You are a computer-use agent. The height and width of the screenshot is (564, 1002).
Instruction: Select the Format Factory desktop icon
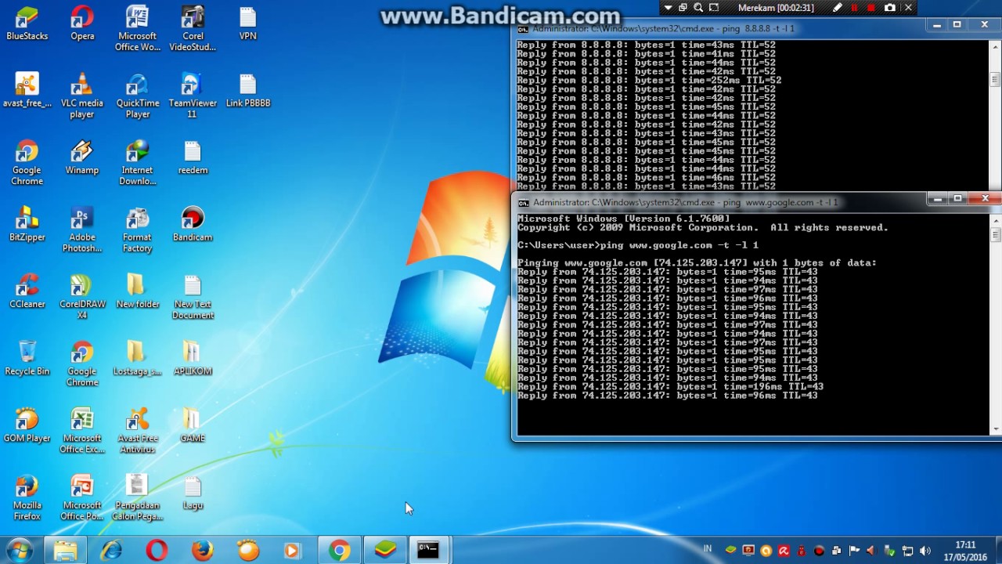(137, 230)
